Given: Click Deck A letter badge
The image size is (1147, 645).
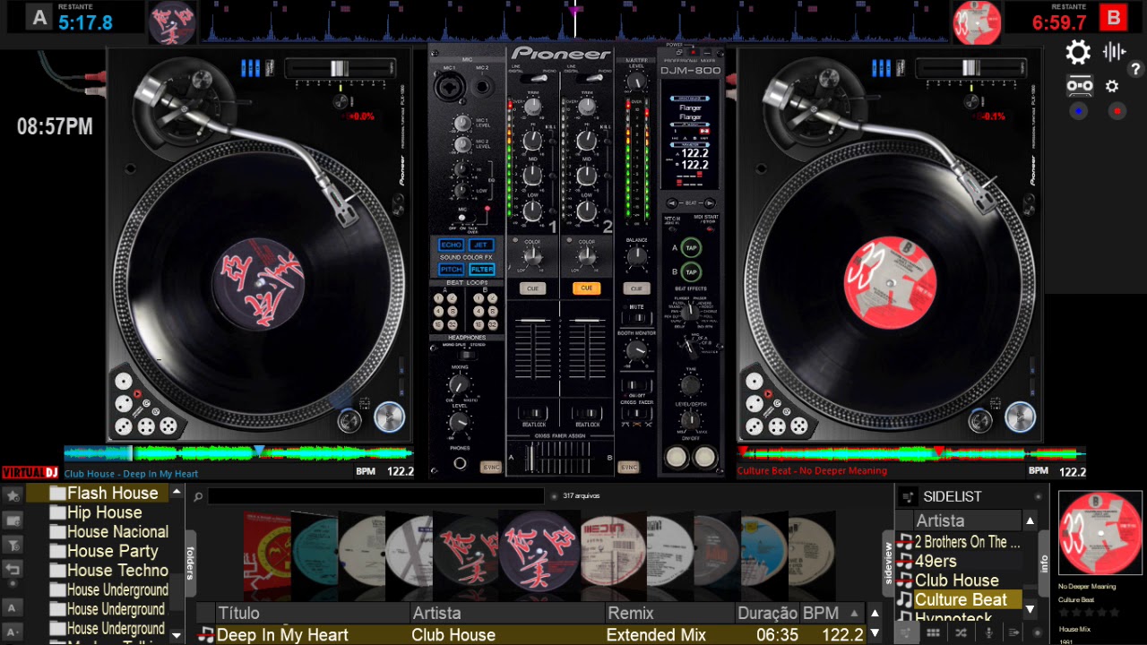Looking at the screenshot, I should click(x=39, y=17).
